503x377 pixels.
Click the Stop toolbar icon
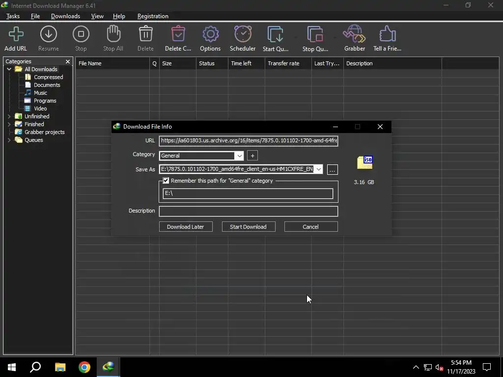pos(81,34)
